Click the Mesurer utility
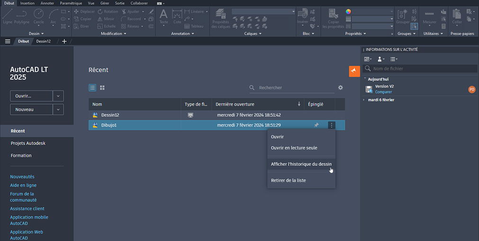479x241 pixels. click(x=429, y=17)
